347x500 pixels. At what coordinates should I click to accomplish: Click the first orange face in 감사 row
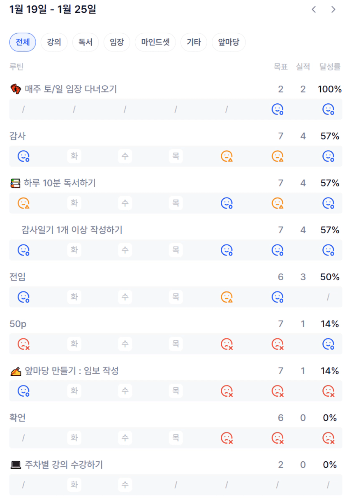[x=227, y=156]
